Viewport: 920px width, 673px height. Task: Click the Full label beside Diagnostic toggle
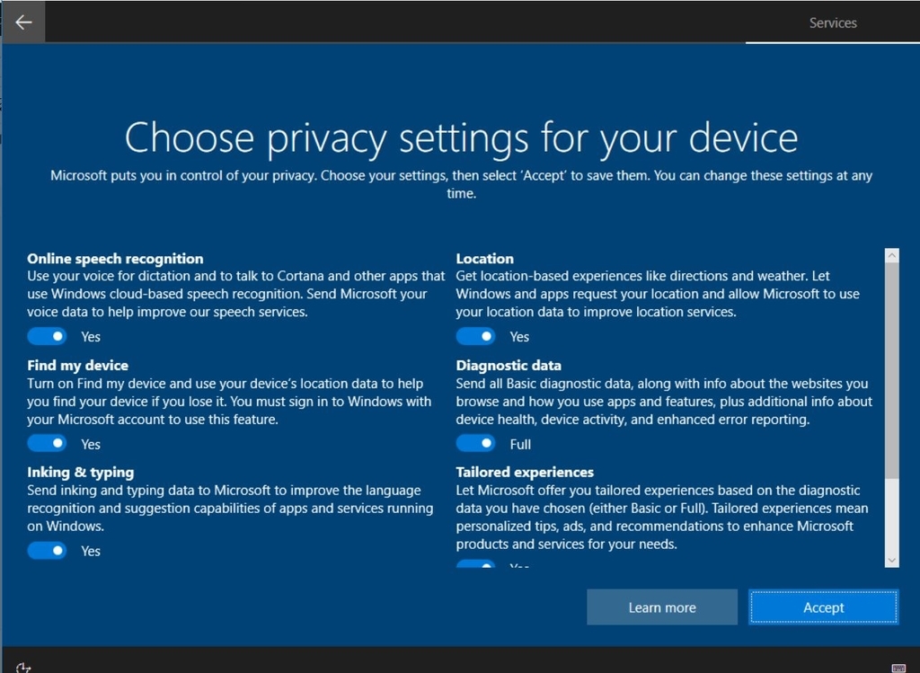(x=520, y=444)
